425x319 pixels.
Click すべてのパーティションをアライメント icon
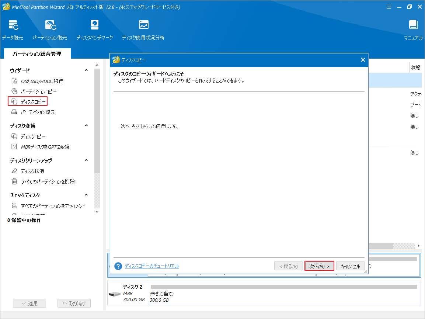(x=14, y=206)
